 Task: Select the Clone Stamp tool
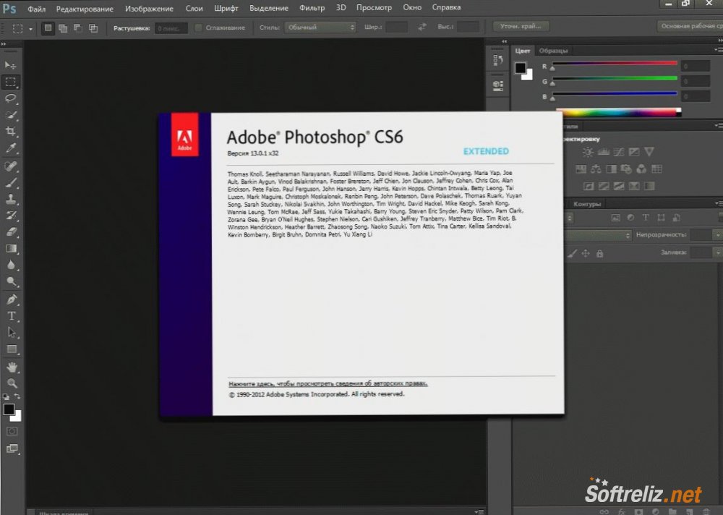pyautogui.click(x=11, y=200)
